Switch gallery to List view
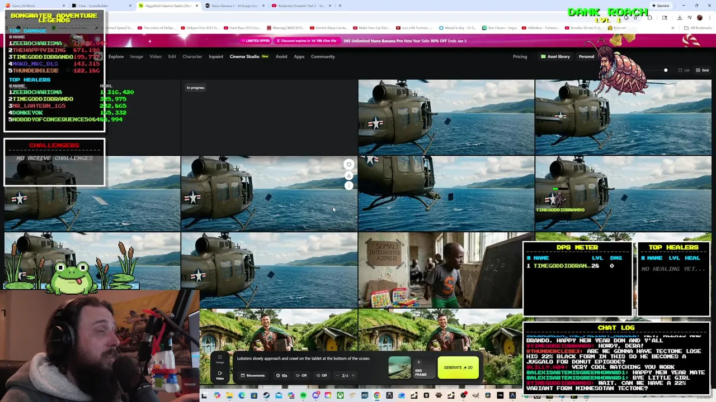 tap(684, 70)
